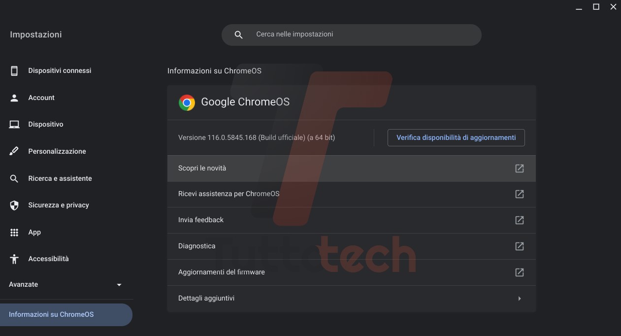
Task: Click the search magnifier in the search bar
Action: tap(239, 35)
